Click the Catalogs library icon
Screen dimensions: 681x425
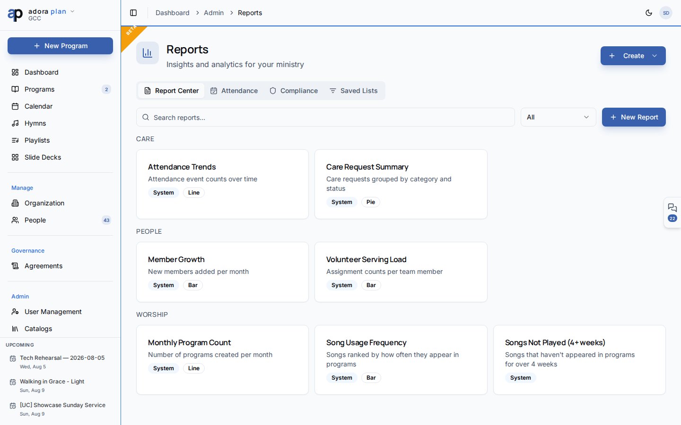(15, 329)
